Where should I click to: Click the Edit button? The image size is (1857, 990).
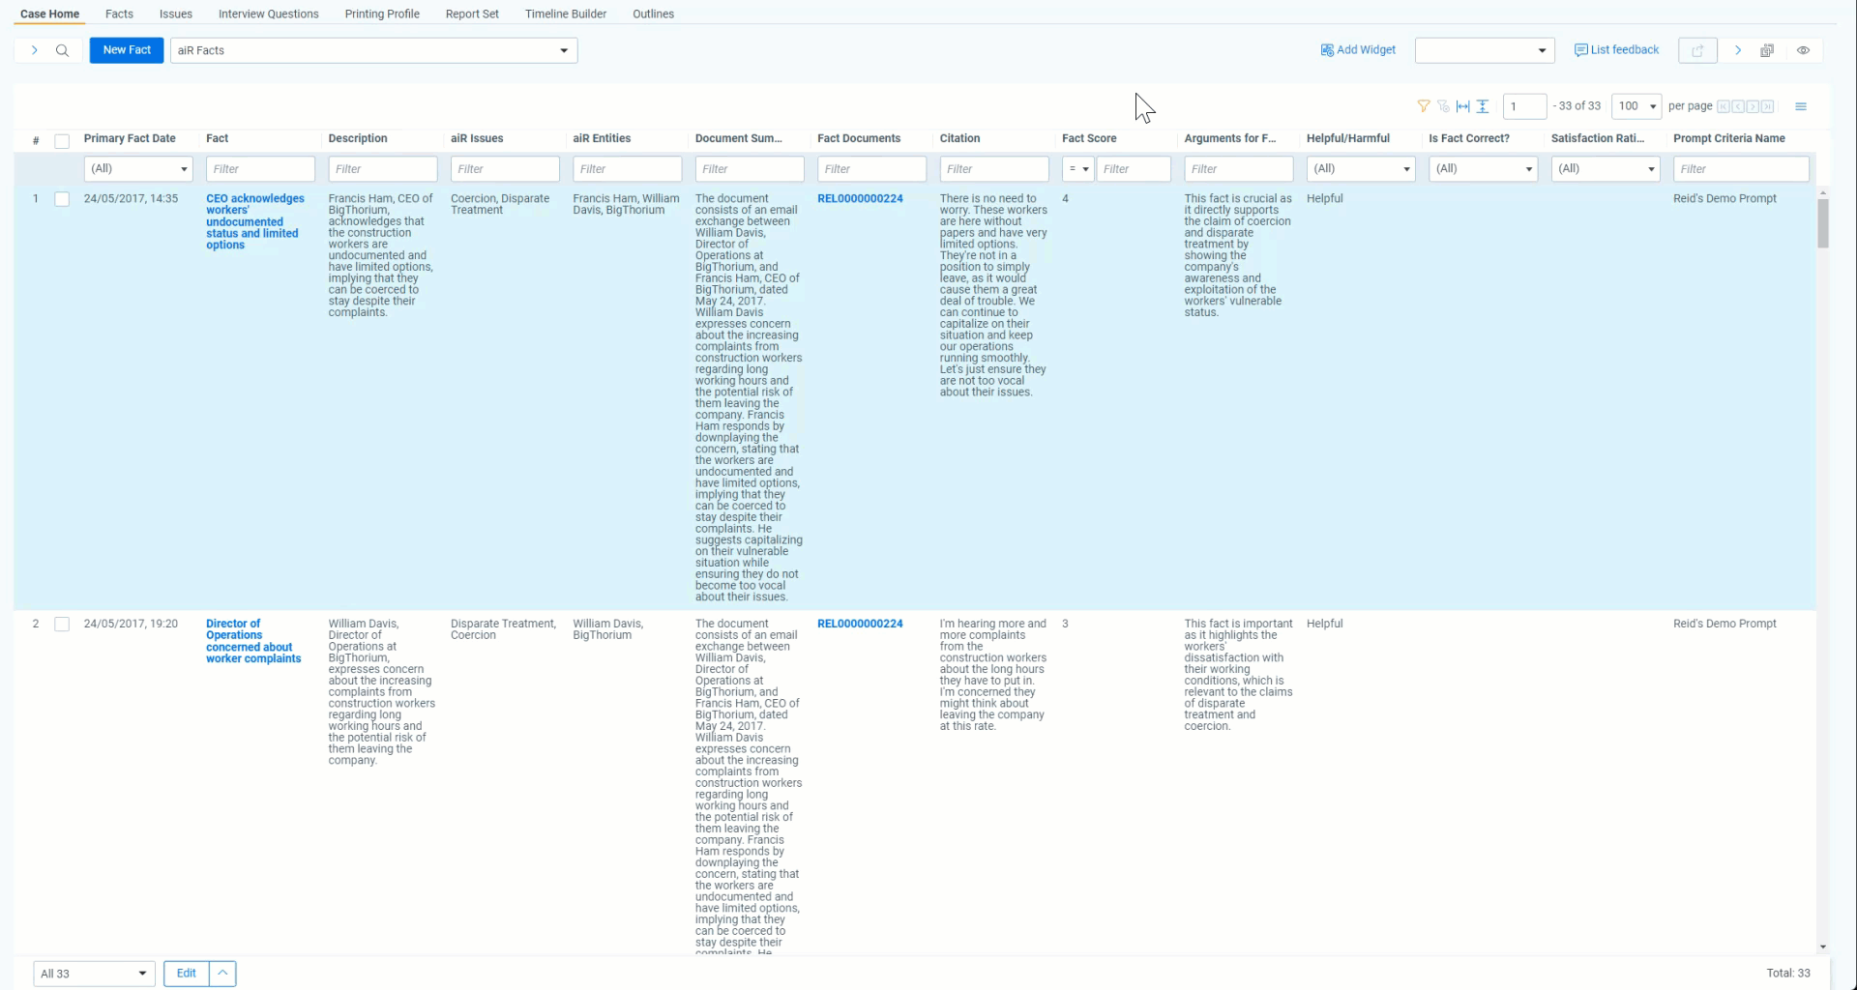tap(187, 974)
